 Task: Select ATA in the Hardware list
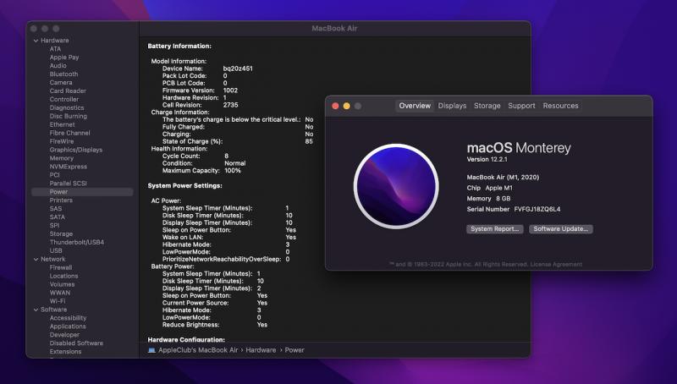(x=55, y=49)
